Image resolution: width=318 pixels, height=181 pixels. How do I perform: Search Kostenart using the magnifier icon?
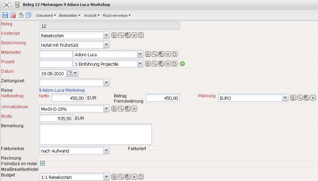(121, 35)
